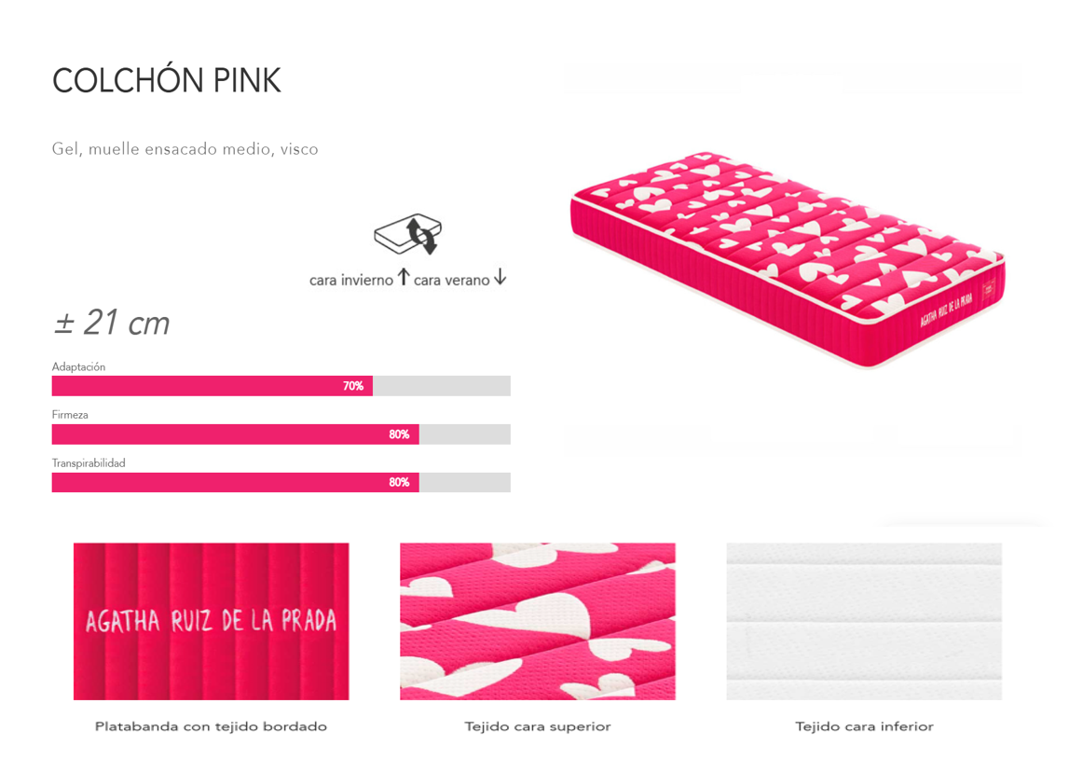The image size is (1083, 758).
Task: Click the cara invierno label
Action: pos(350,280)
